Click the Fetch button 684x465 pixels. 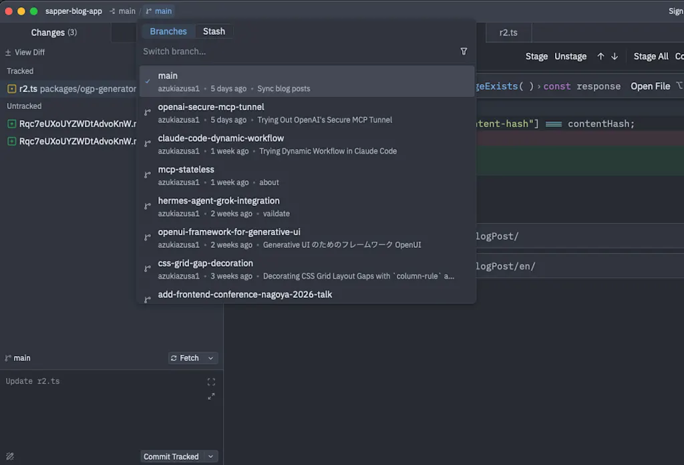[185, 358]
